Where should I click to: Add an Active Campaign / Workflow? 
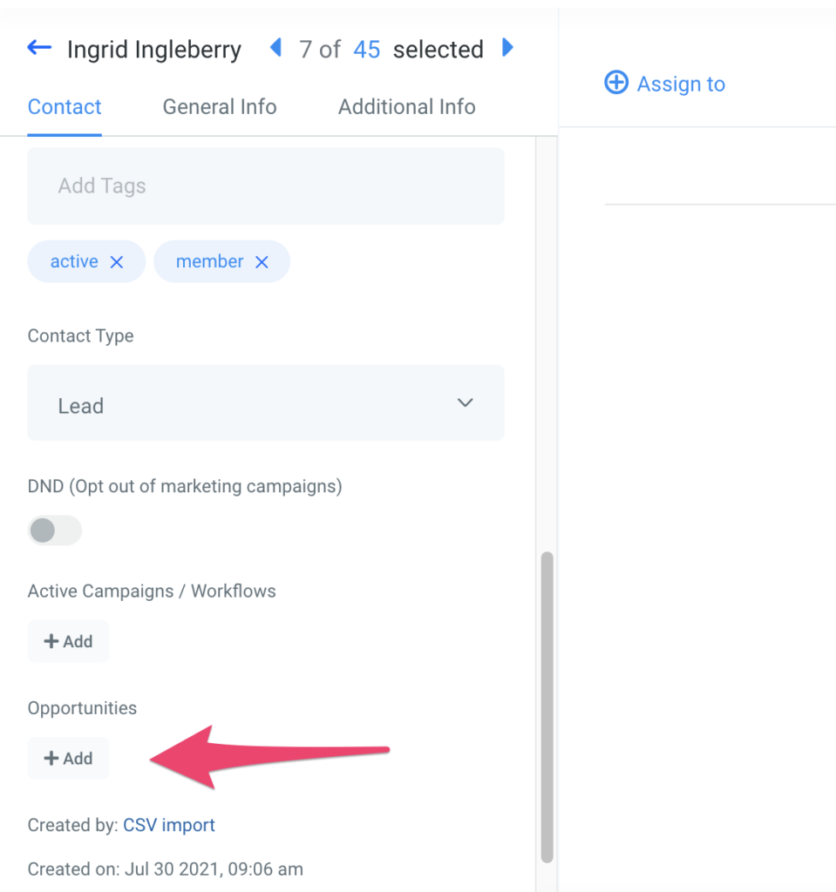[x=68, y=641]
